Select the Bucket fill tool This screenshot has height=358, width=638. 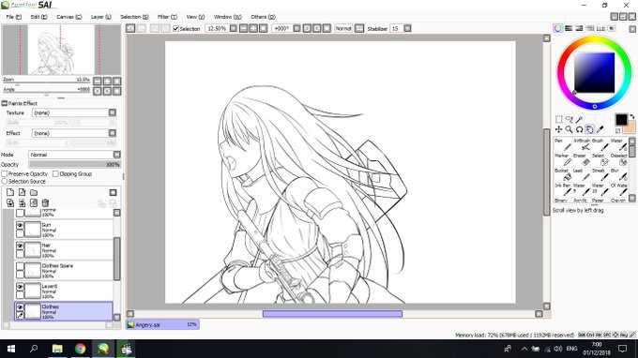pos(563,174)
